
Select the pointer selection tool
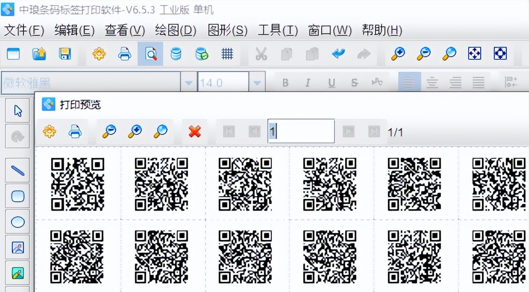[17, 110]
